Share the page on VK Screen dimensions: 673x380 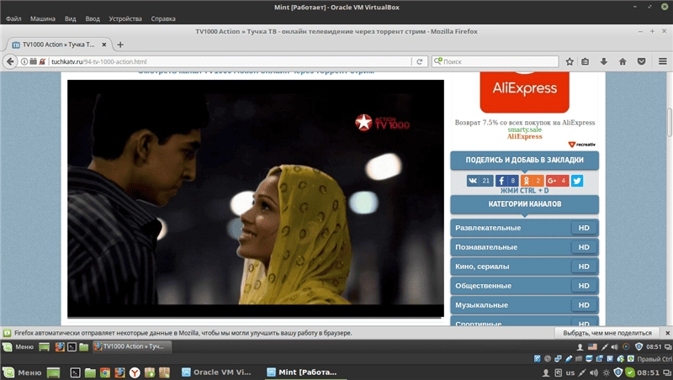click(x=480, y=181)
